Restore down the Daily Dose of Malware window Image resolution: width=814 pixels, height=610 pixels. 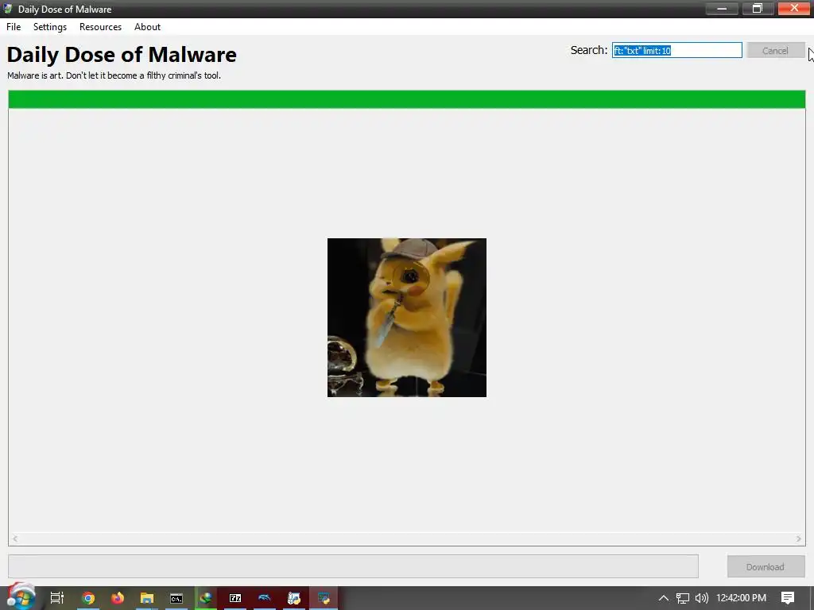758,8
